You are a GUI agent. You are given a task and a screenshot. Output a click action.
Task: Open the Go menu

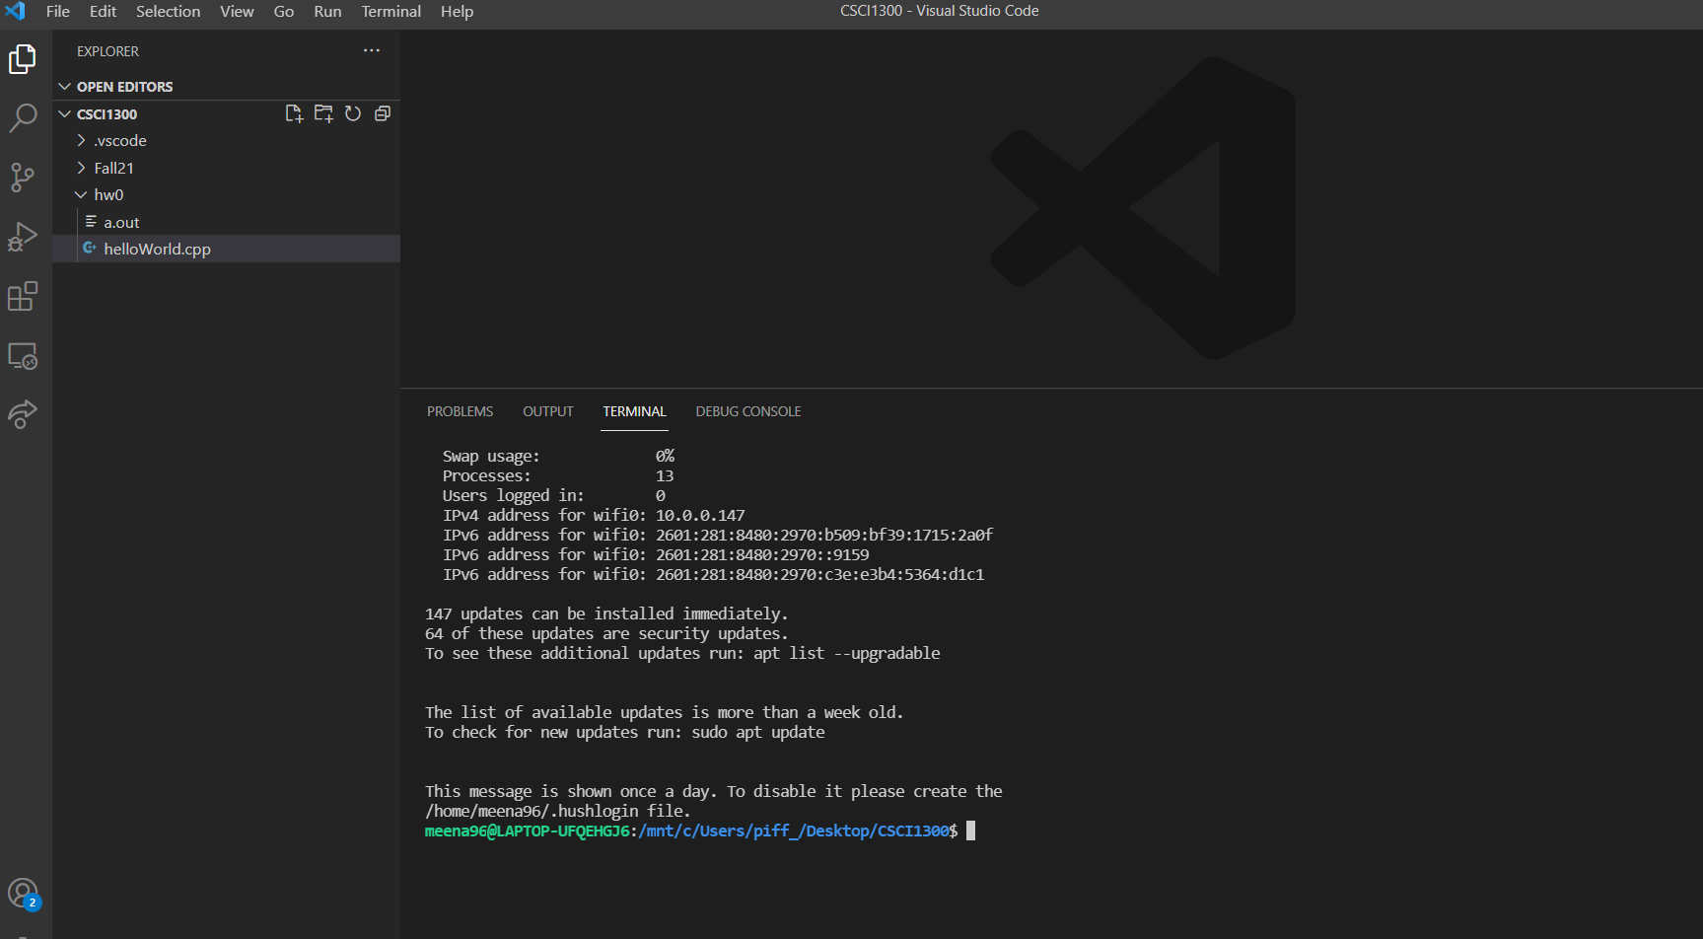point(284,11)
